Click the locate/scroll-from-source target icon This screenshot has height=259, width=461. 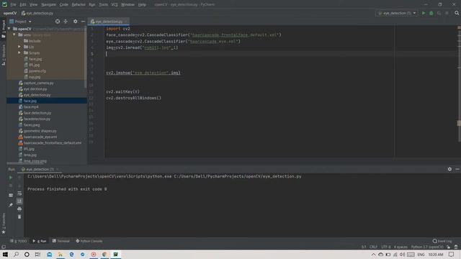coord(58,22)
